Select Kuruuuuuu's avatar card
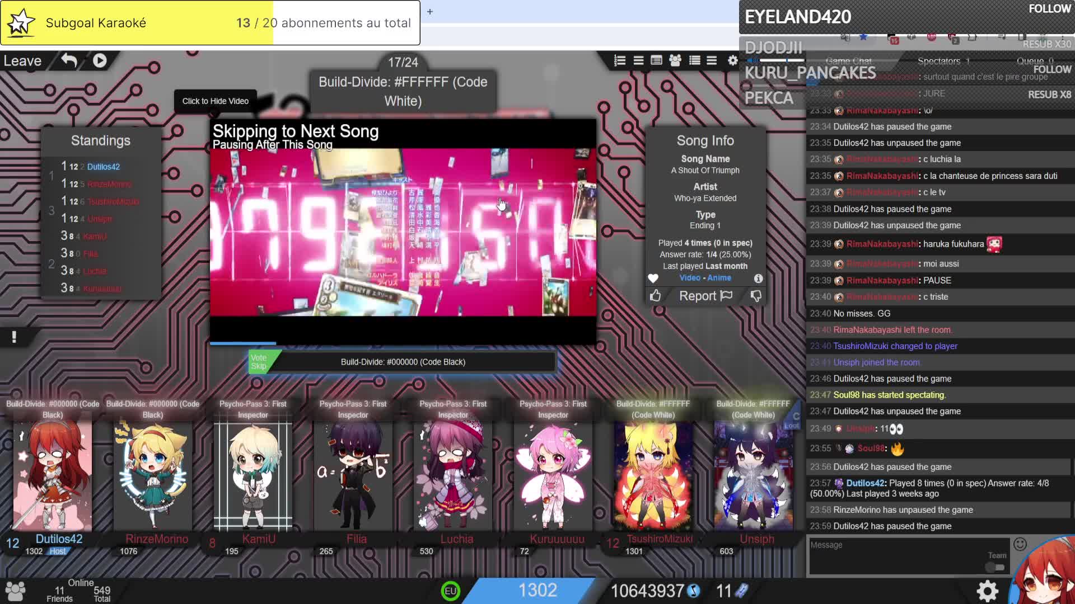 click(553, 475)
